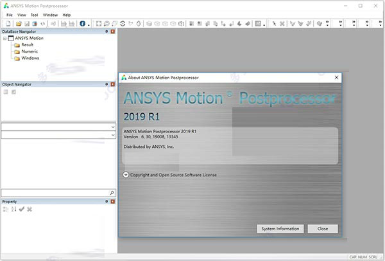Open the Help menu
385x261 pixels.
(66, 15)
